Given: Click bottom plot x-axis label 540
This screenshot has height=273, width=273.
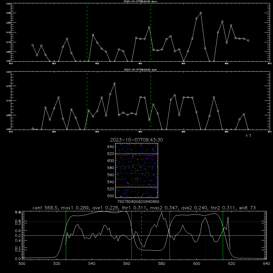Looking at the screenshot, I should [92, 264].
